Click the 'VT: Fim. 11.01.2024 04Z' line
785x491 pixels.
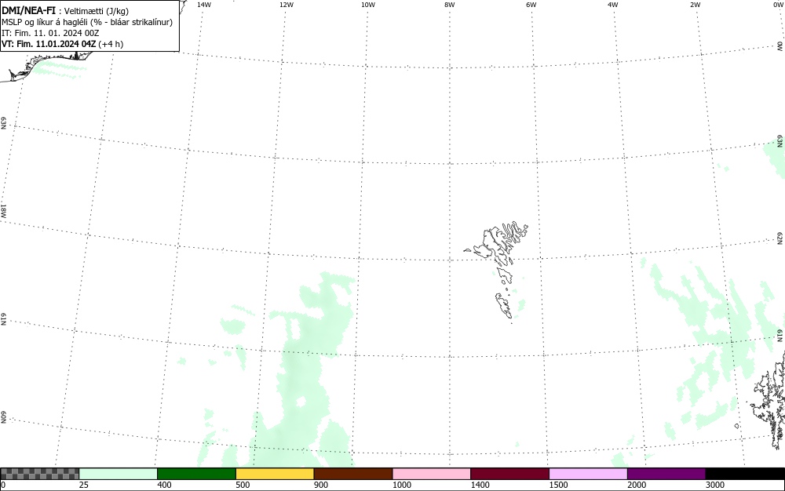click(63, 44)
